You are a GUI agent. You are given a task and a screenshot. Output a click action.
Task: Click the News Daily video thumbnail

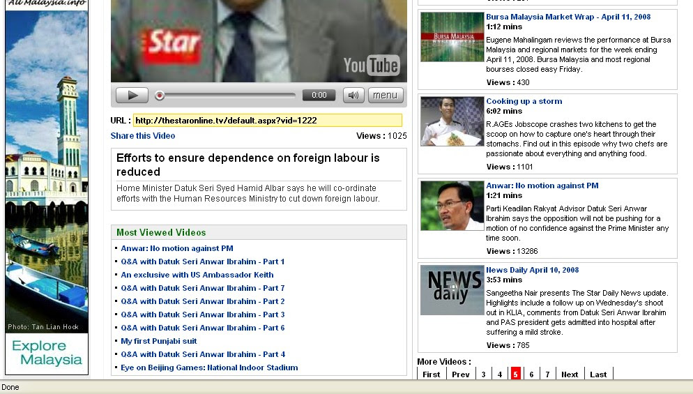[452, 290]
